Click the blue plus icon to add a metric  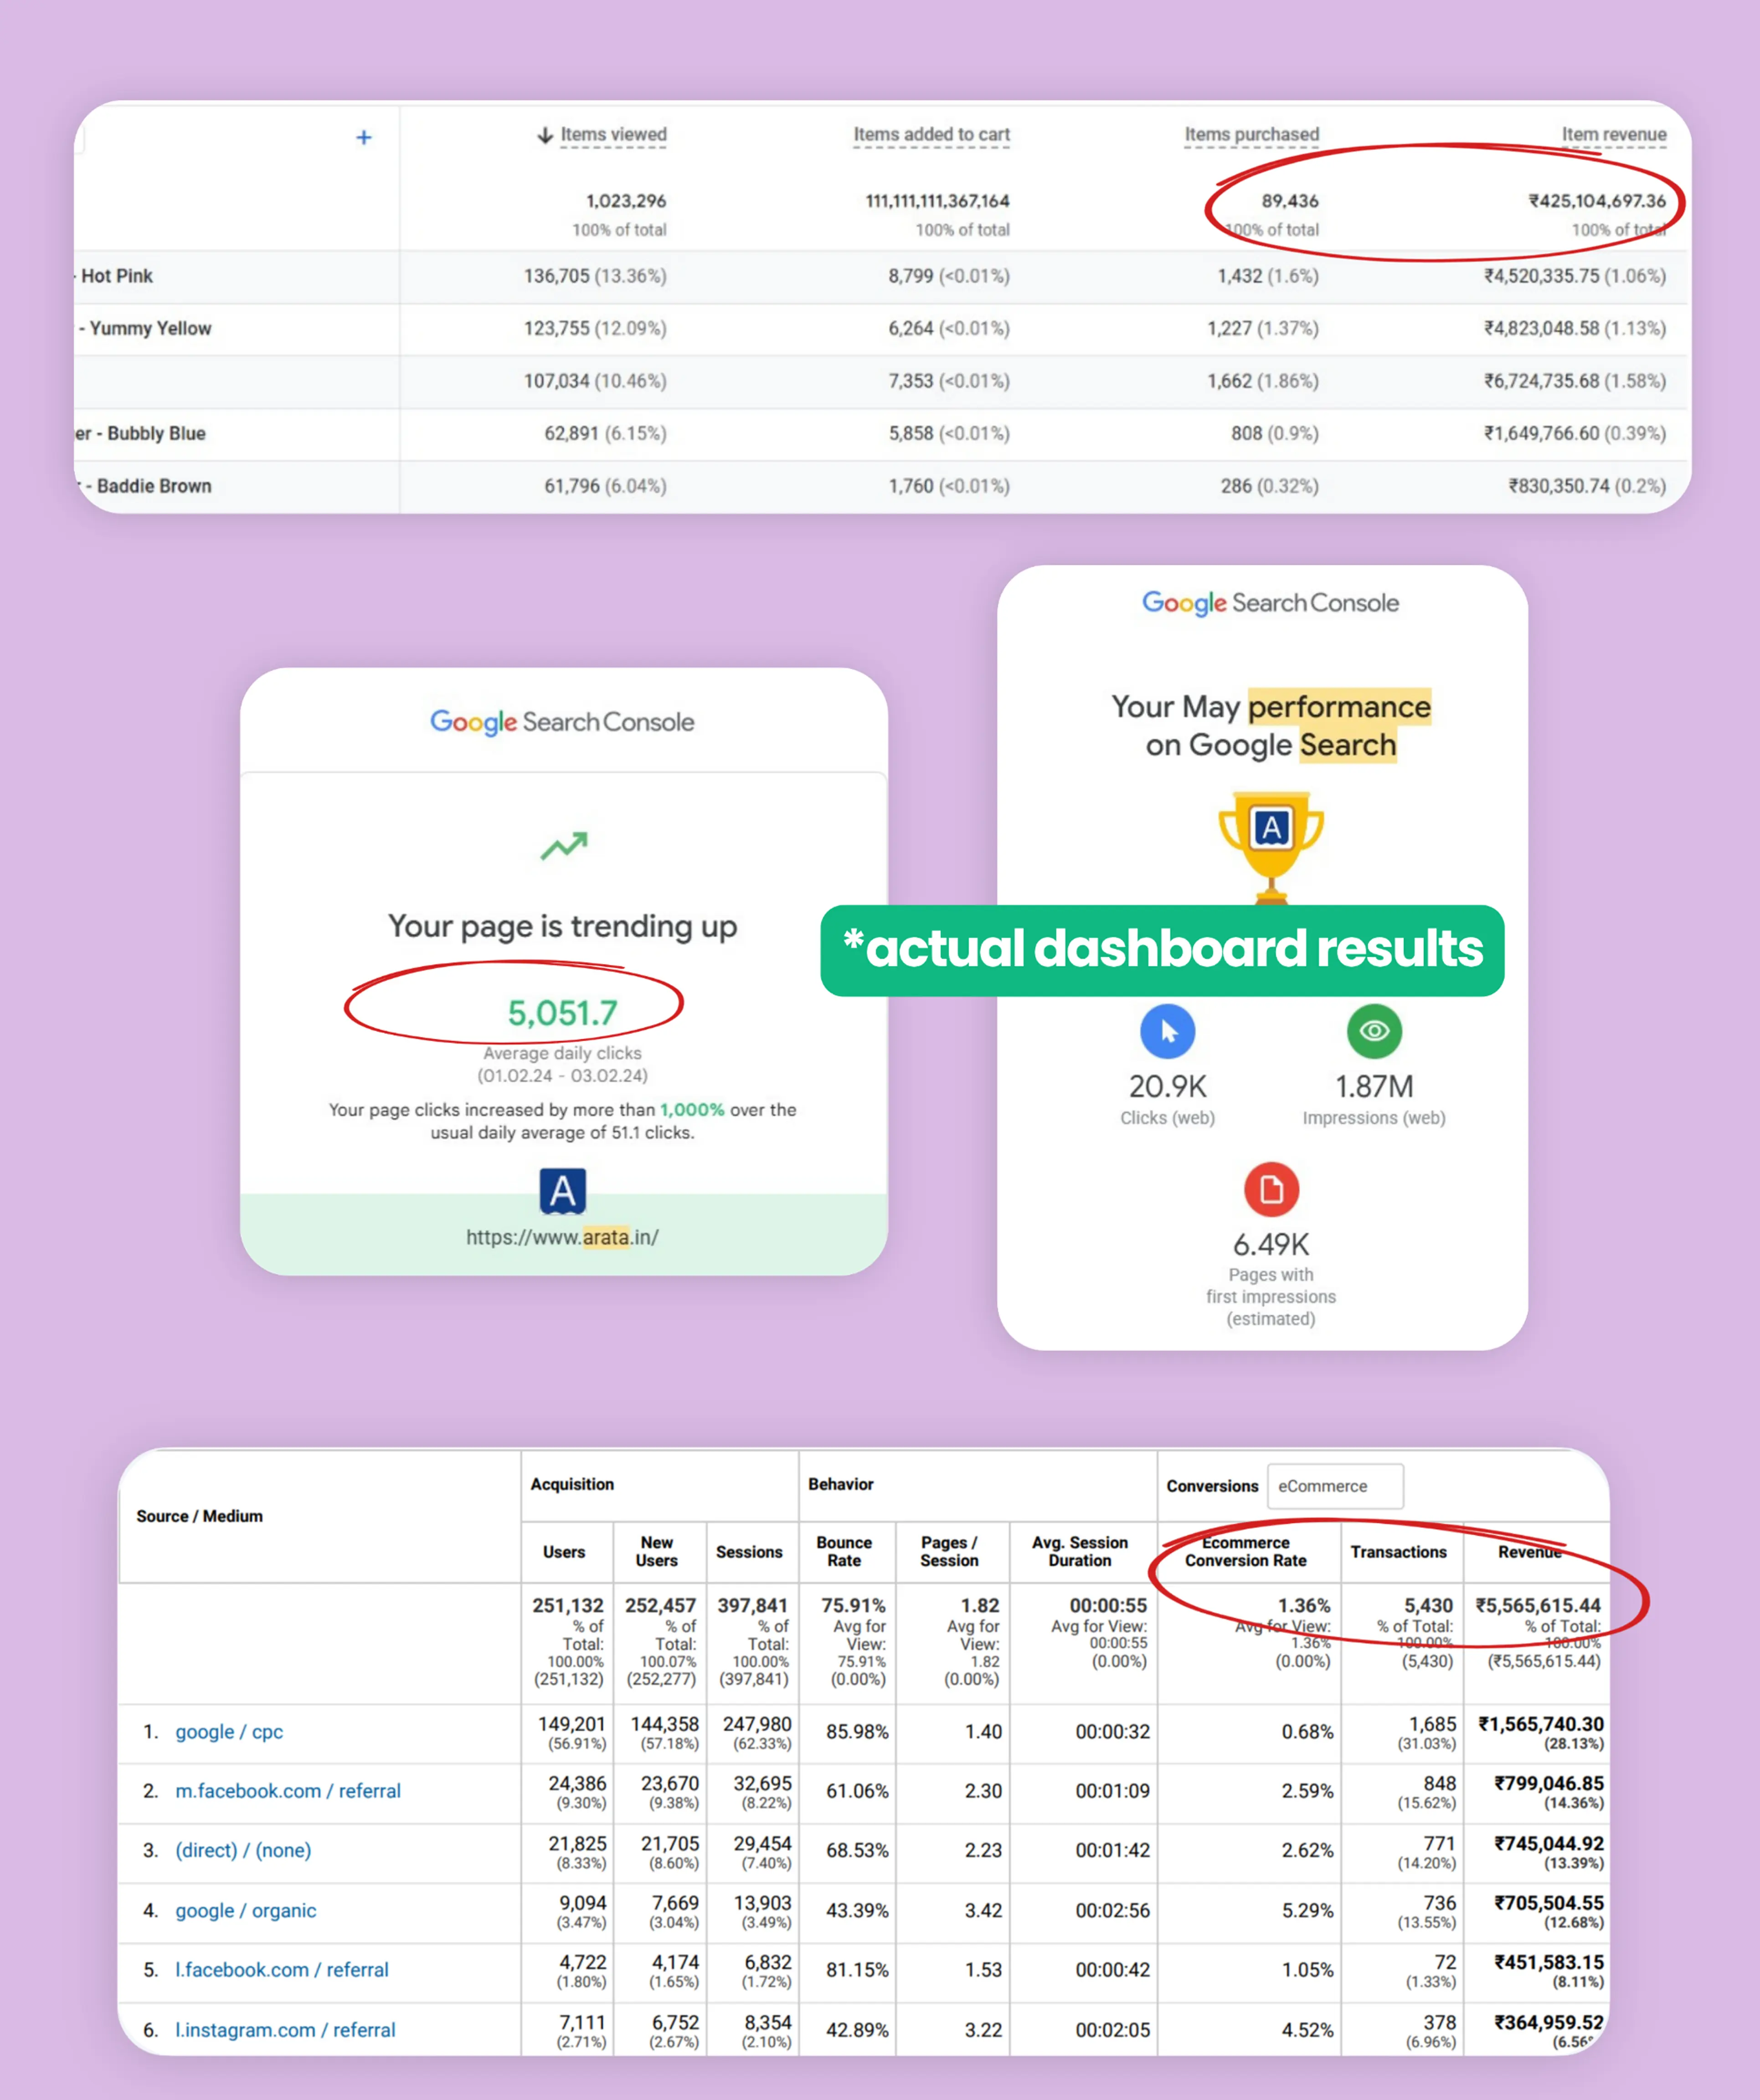pos(363,137)
